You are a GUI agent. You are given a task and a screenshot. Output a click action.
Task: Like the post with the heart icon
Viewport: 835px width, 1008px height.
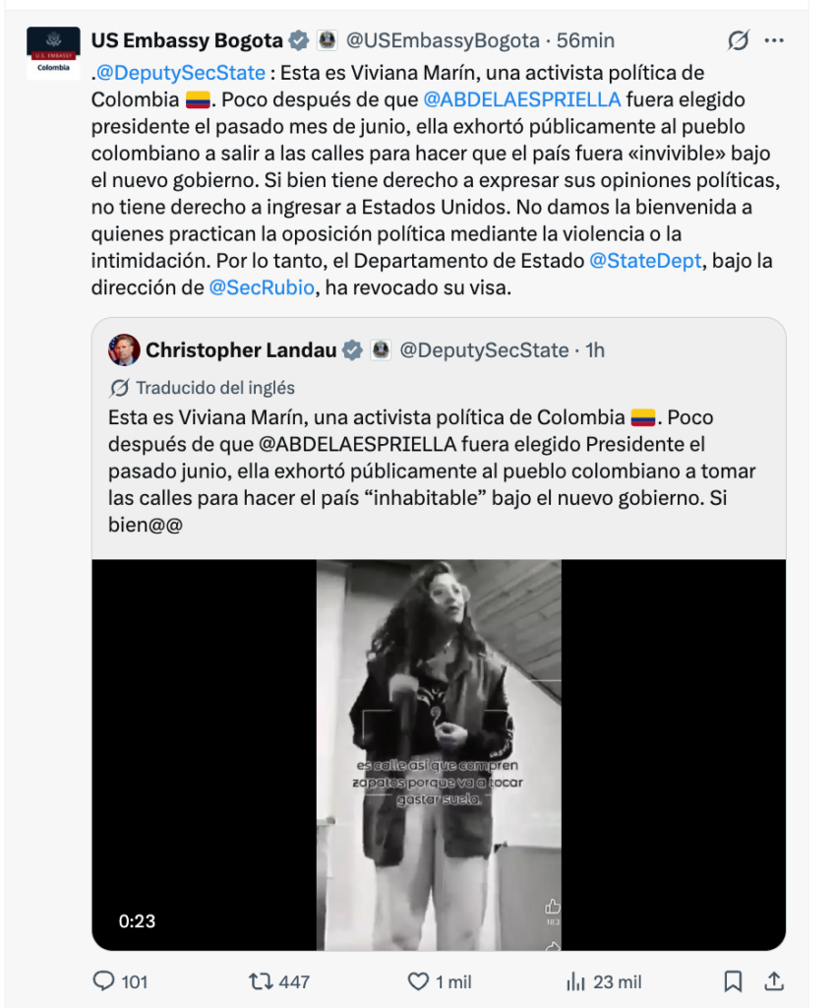pos(418,981)
